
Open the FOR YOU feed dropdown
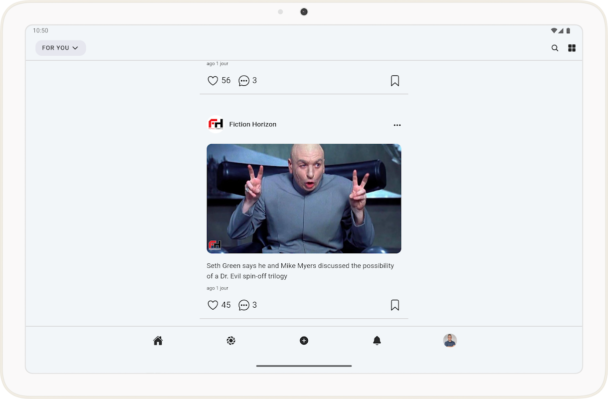60,48
